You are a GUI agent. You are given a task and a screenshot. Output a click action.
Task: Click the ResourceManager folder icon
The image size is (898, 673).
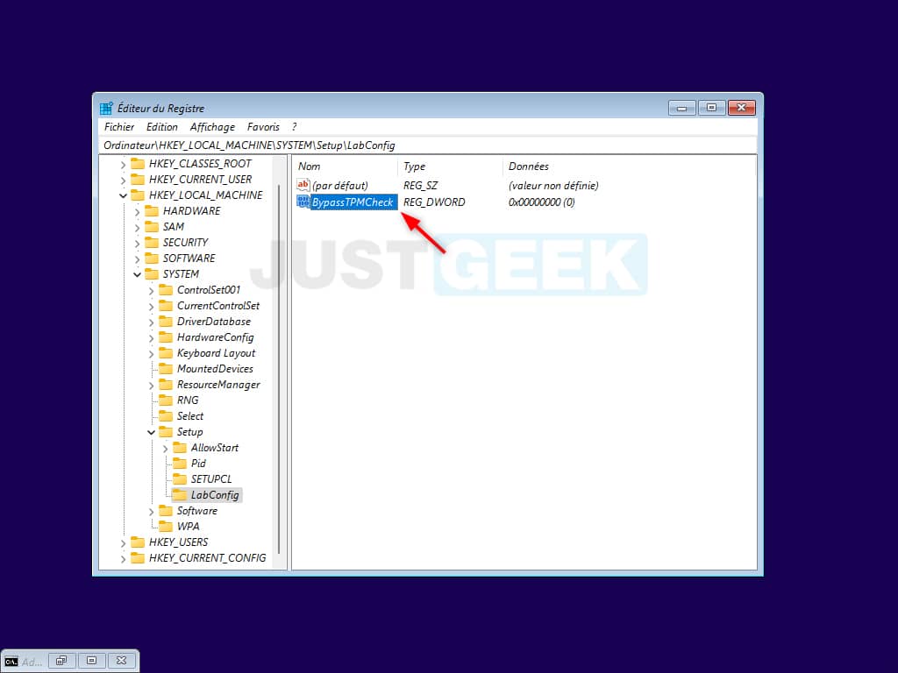click(166, 384)
